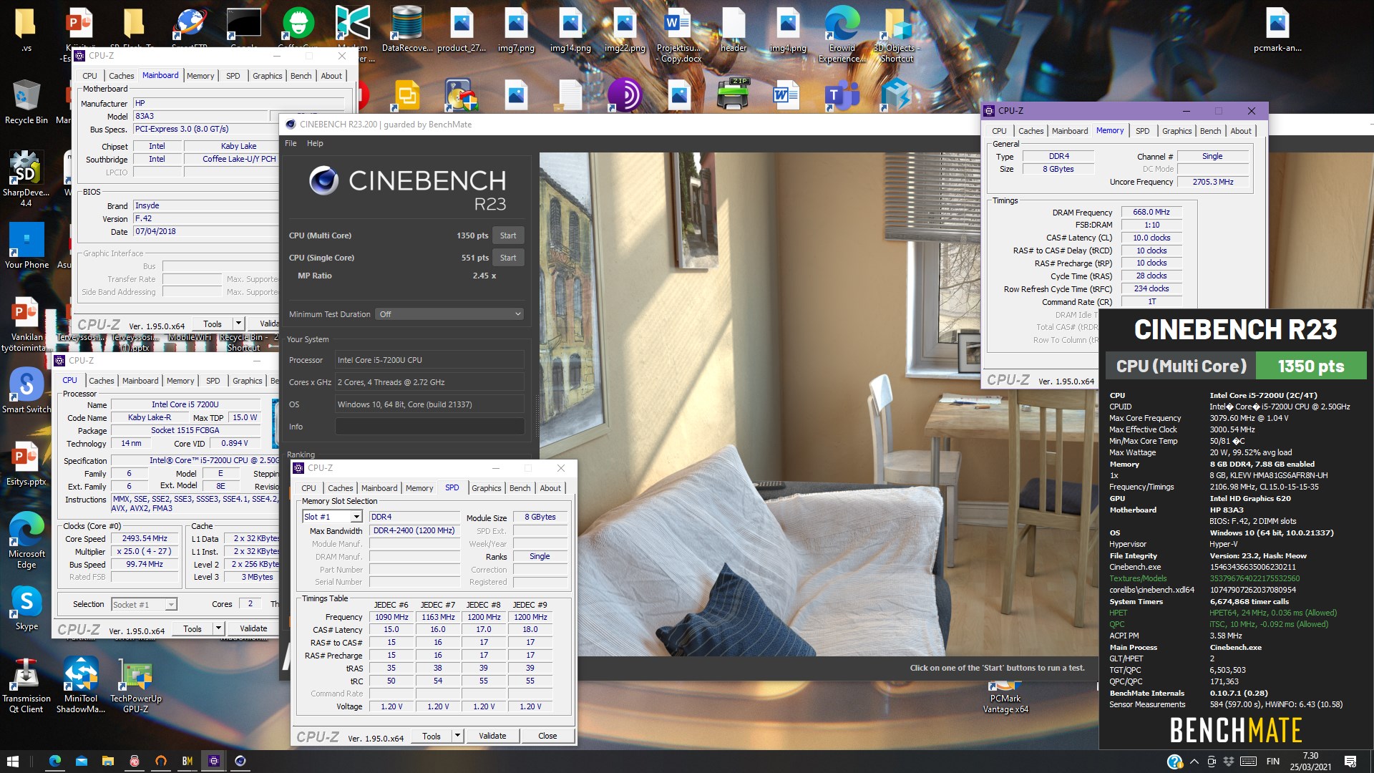Open the Tor Browser purple desktop icon
This screenshot has height=773, width=1374.
(624, 95)
